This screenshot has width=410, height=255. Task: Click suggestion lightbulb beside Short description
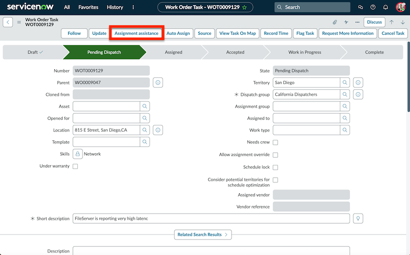click(358, 219)
